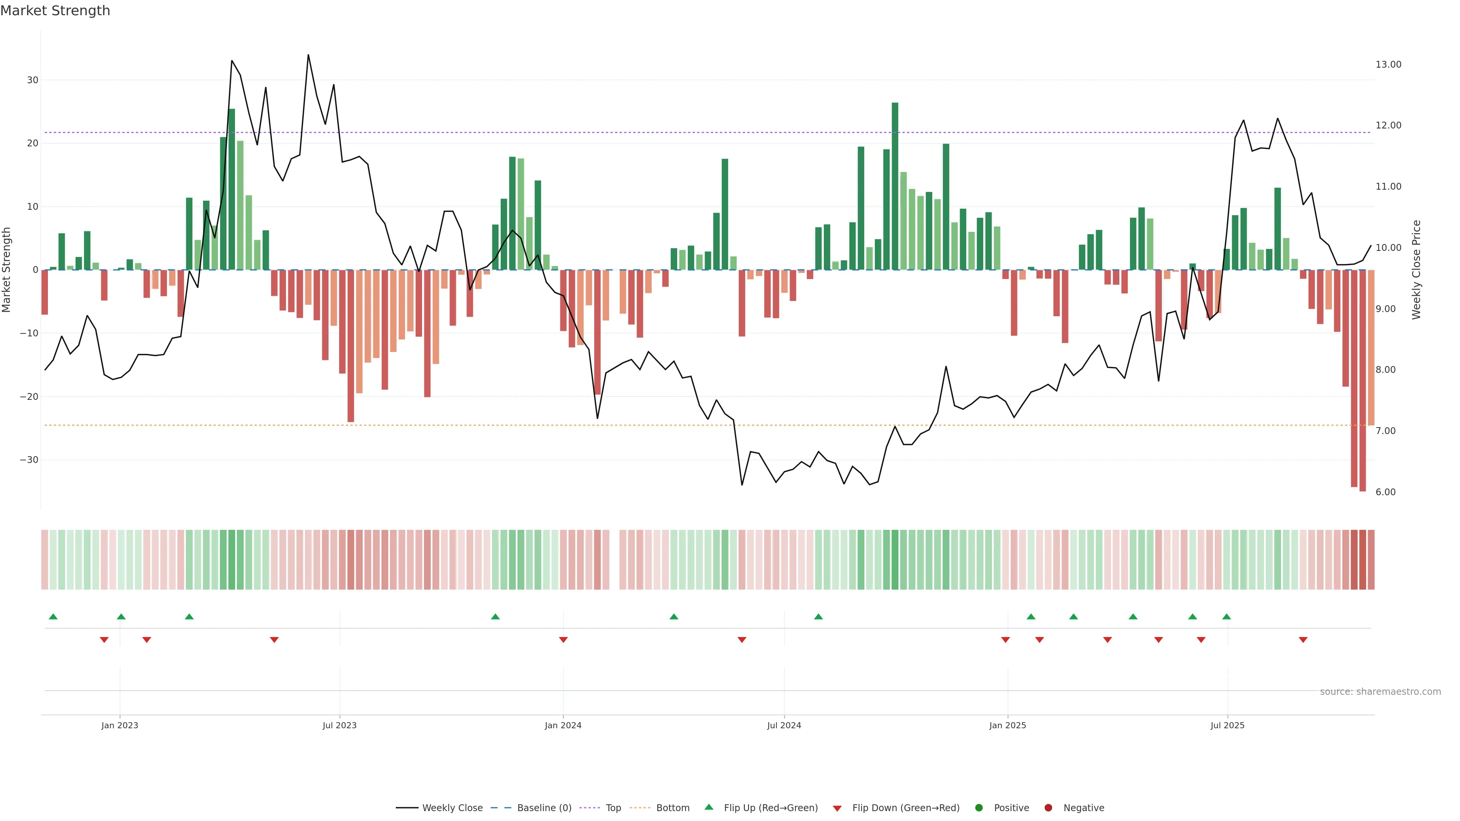
Task: Click the Jan 2023 x-axis label
Action: point(120,725)
